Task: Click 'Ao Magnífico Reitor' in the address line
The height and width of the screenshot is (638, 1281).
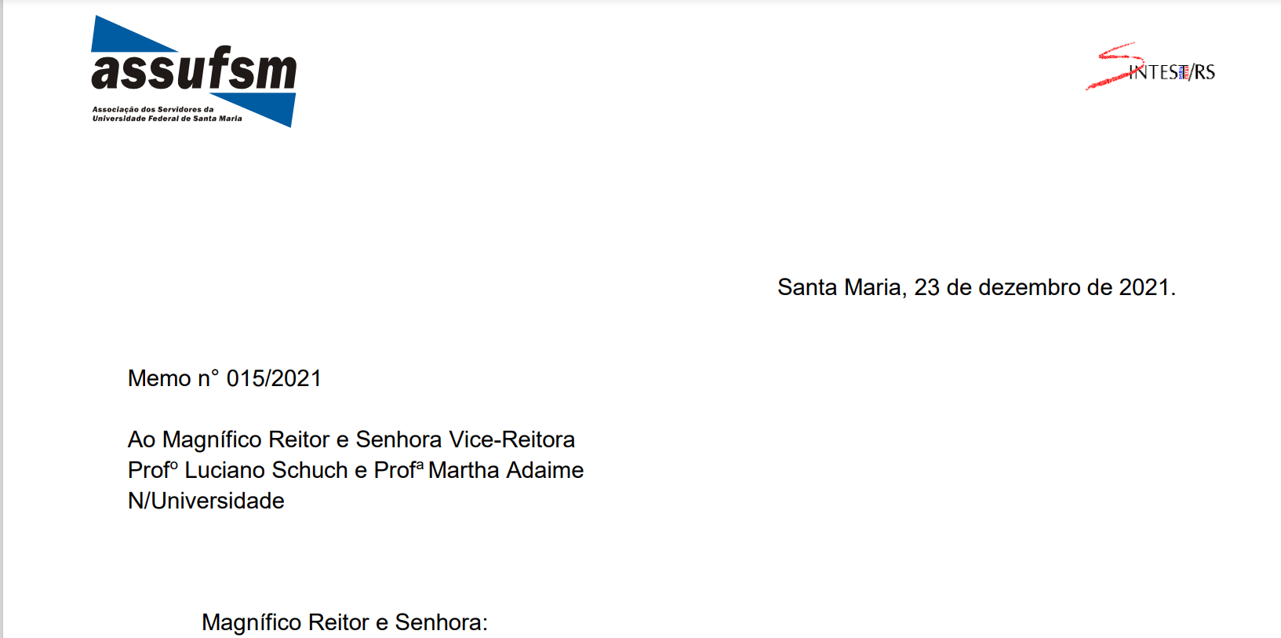Action: click(x=227, y=439)
